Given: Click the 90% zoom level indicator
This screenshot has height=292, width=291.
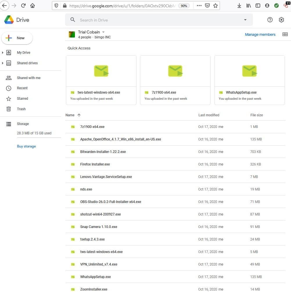Looking at the screenshot, I should 184,6.
